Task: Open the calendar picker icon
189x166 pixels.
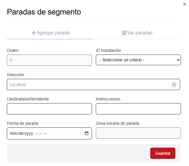Action: 87,133
